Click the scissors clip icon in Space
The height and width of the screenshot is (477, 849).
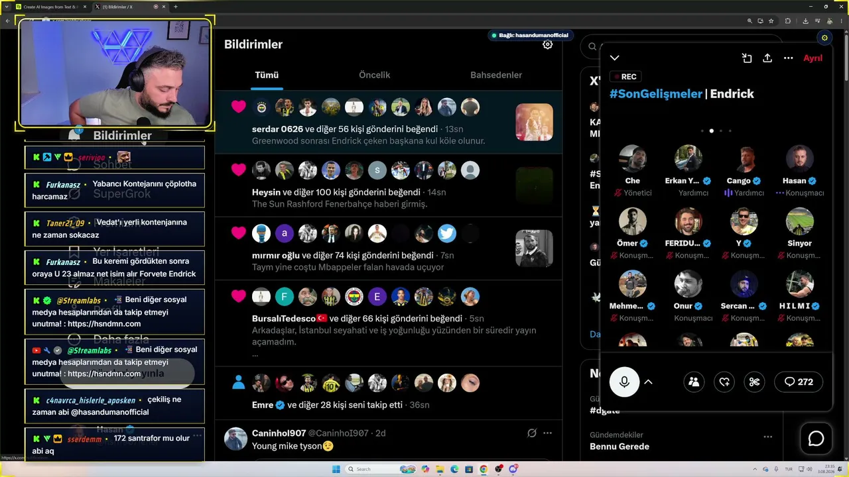click(x=754, y=382)
